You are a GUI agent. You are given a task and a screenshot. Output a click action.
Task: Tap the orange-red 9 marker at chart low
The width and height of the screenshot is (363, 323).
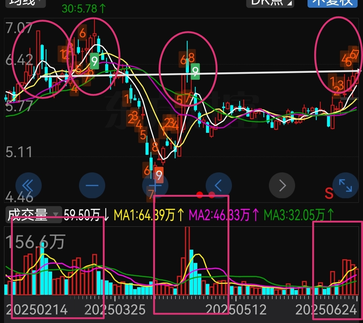point(159,175)
